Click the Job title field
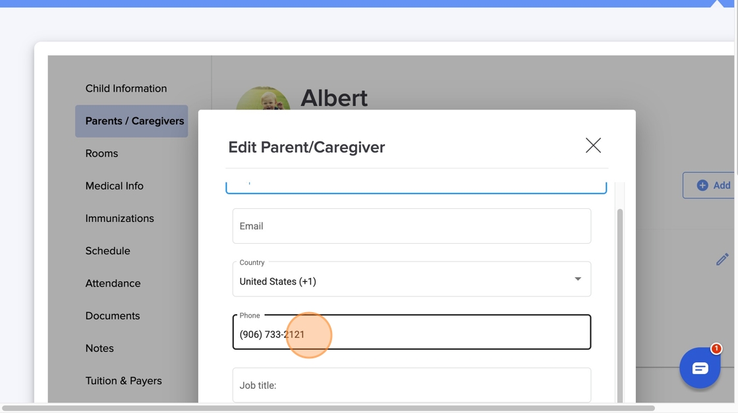The height and width of the screenshot is (413, 738). 411,385
